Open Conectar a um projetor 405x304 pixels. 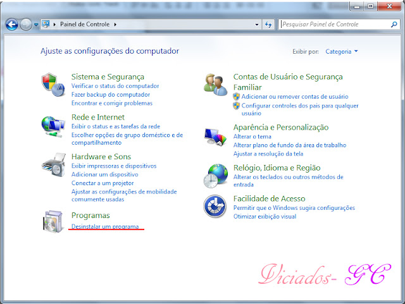(103, 183)
